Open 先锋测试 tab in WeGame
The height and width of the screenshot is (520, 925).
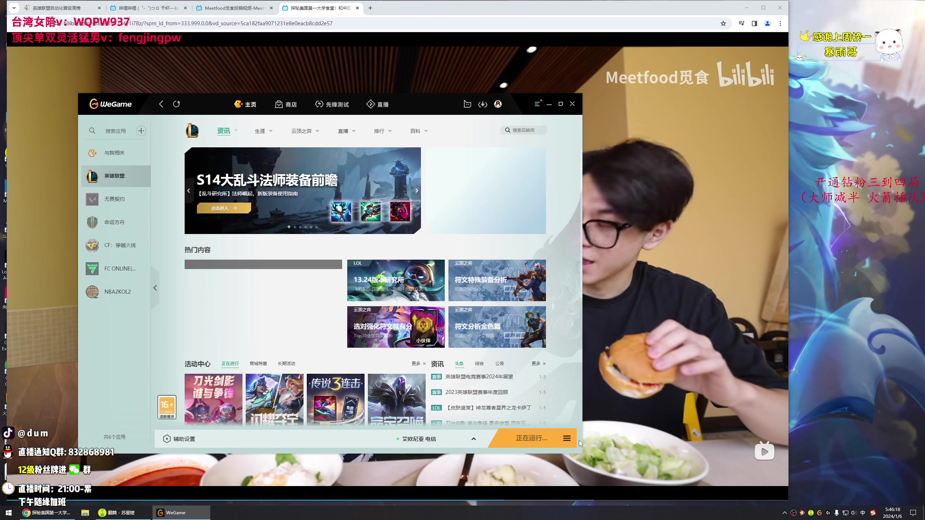(x=332, y=104)
